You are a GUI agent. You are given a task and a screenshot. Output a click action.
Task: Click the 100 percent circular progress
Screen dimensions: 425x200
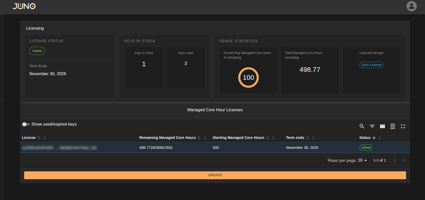click(x=248, y=77)
